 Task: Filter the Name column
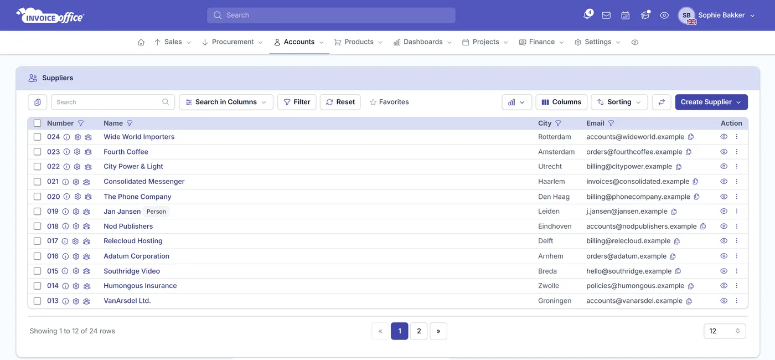130,124
